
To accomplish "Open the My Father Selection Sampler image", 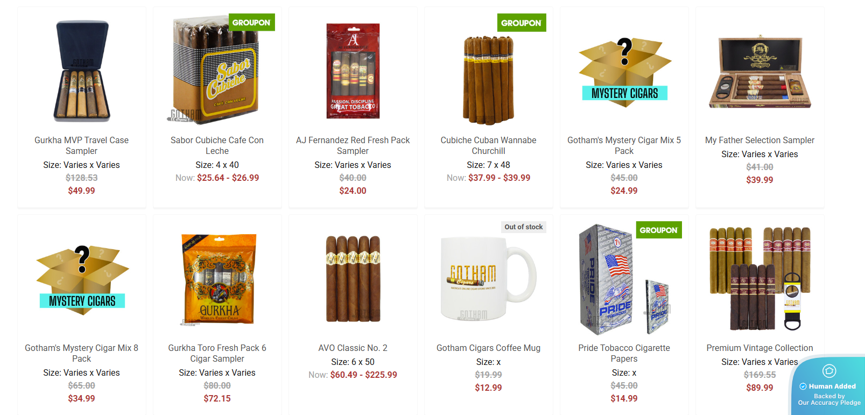I will pyautogui.click(x=760, y=72).
